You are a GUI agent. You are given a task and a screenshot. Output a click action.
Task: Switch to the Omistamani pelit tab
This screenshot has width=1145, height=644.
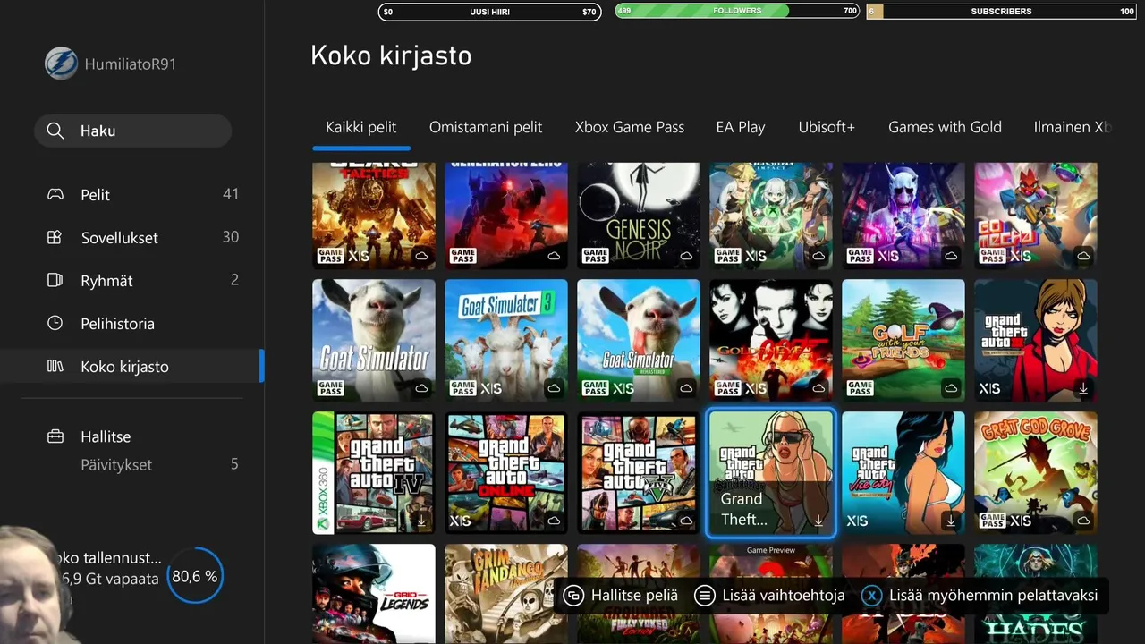[486, 127]
